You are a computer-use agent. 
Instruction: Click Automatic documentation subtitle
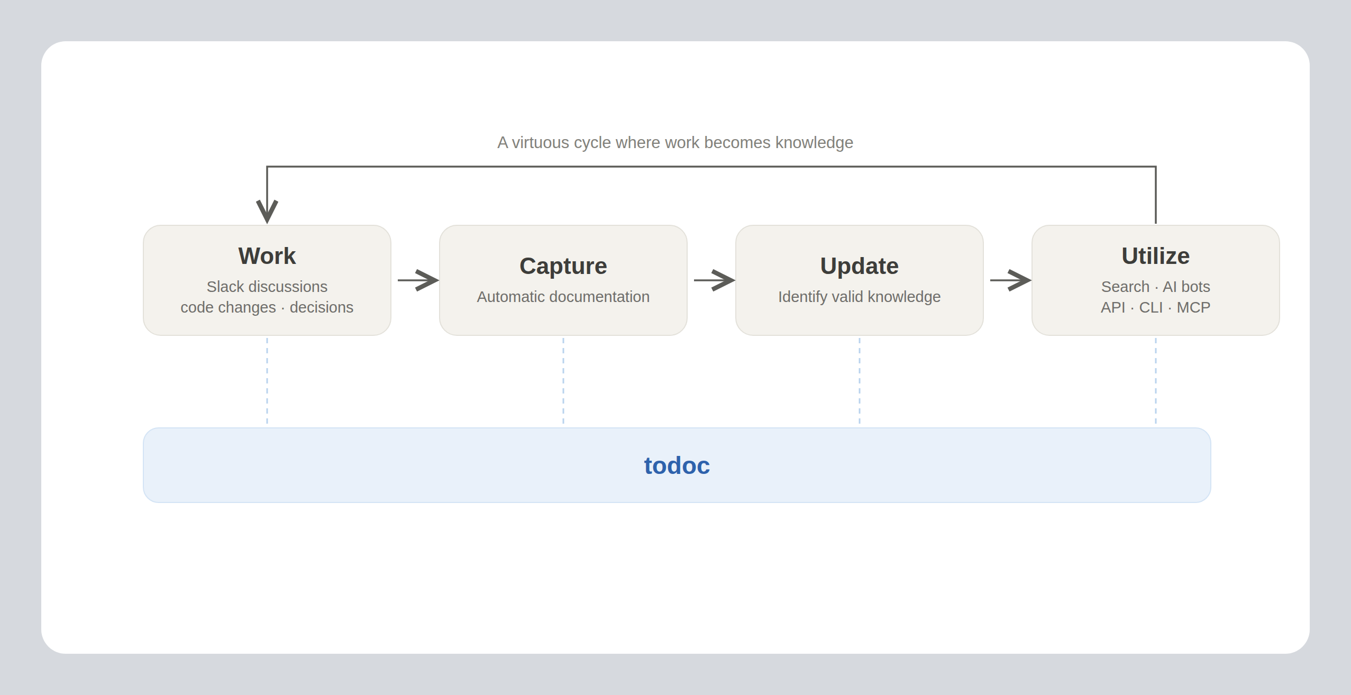coord(563,297)
